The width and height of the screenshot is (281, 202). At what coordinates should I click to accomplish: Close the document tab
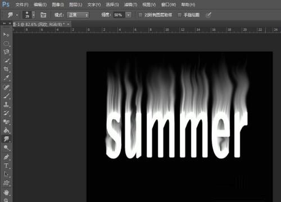[69, 24]
